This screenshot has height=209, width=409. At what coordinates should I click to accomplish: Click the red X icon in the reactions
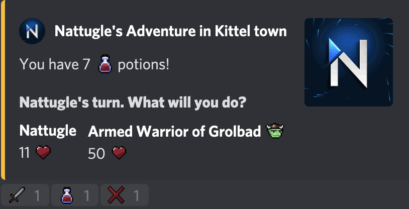point(117,195)
